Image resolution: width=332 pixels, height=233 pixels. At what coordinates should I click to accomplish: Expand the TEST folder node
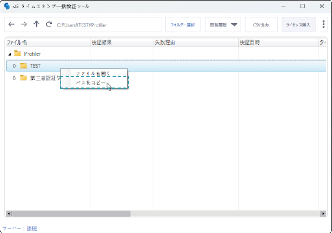[15, 66]
